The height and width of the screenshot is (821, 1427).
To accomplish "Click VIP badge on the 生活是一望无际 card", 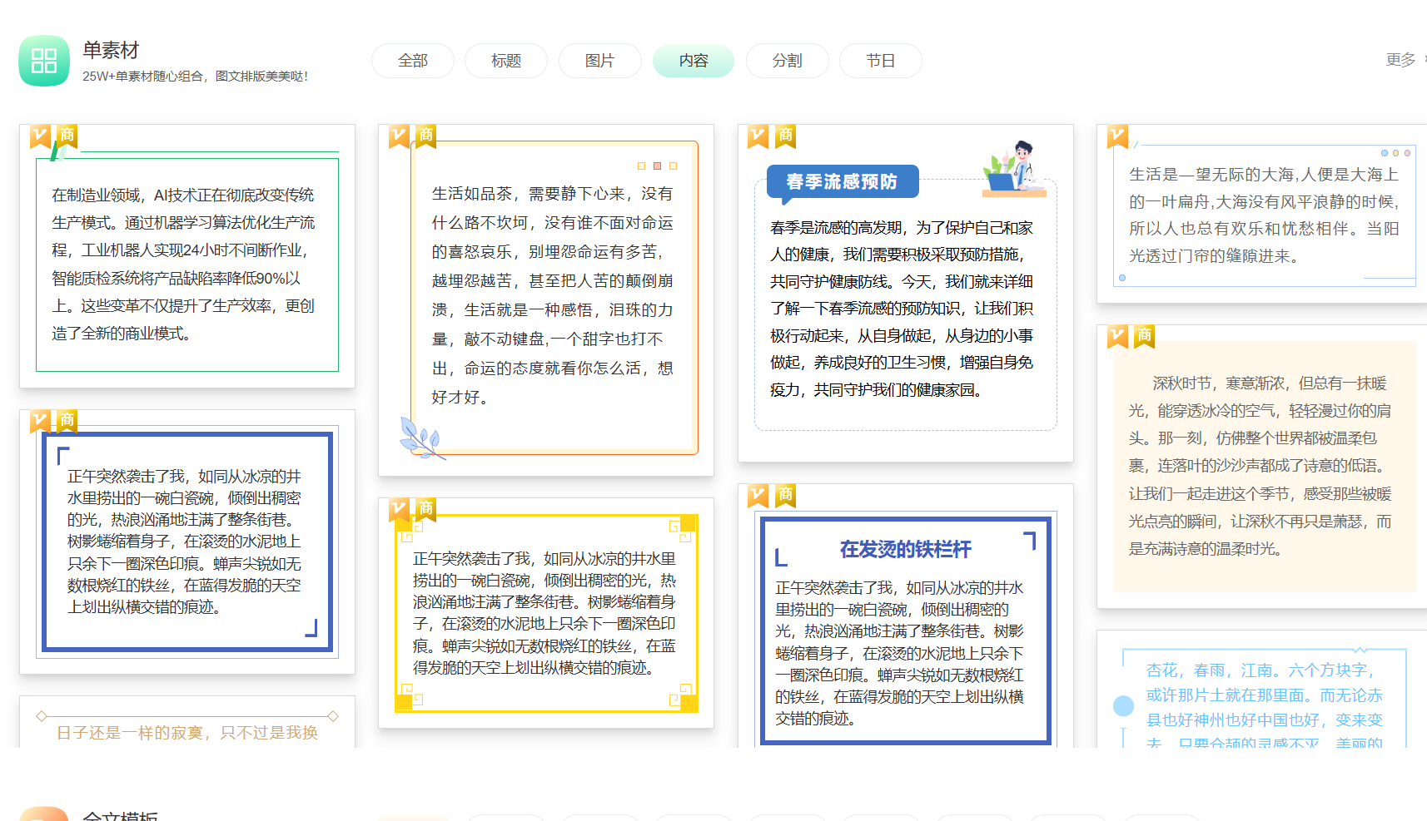I will tap(1117, 136).
